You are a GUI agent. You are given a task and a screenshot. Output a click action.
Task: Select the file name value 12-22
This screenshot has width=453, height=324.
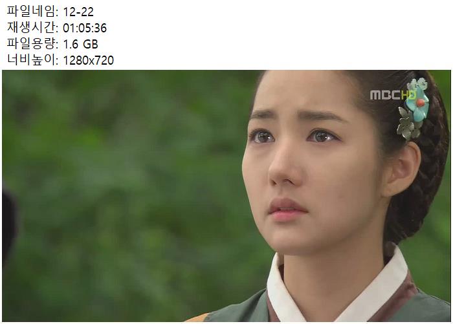point(78,12)
